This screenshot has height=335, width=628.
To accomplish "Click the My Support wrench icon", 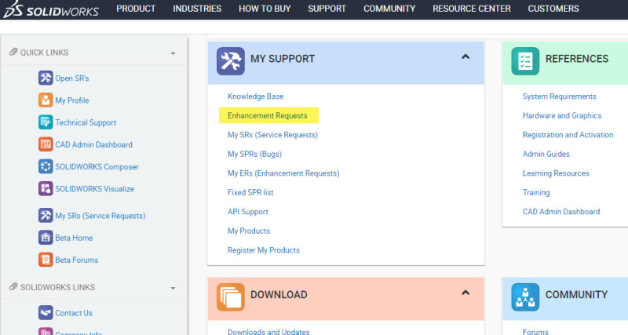I will click(x=231, y=61).
